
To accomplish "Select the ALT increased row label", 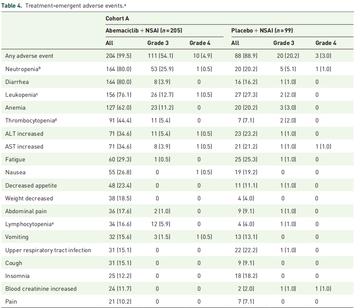I will (x=24, y=134).
